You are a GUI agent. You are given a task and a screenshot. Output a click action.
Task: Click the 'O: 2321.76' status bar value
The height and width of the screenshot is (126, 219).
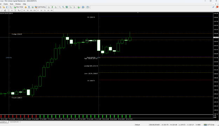pos(165,125)
